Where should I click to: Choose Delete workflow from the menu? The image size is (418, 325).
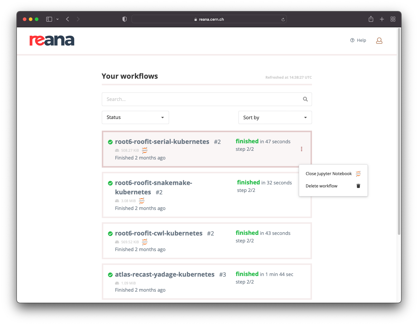(x=321, y=186)
